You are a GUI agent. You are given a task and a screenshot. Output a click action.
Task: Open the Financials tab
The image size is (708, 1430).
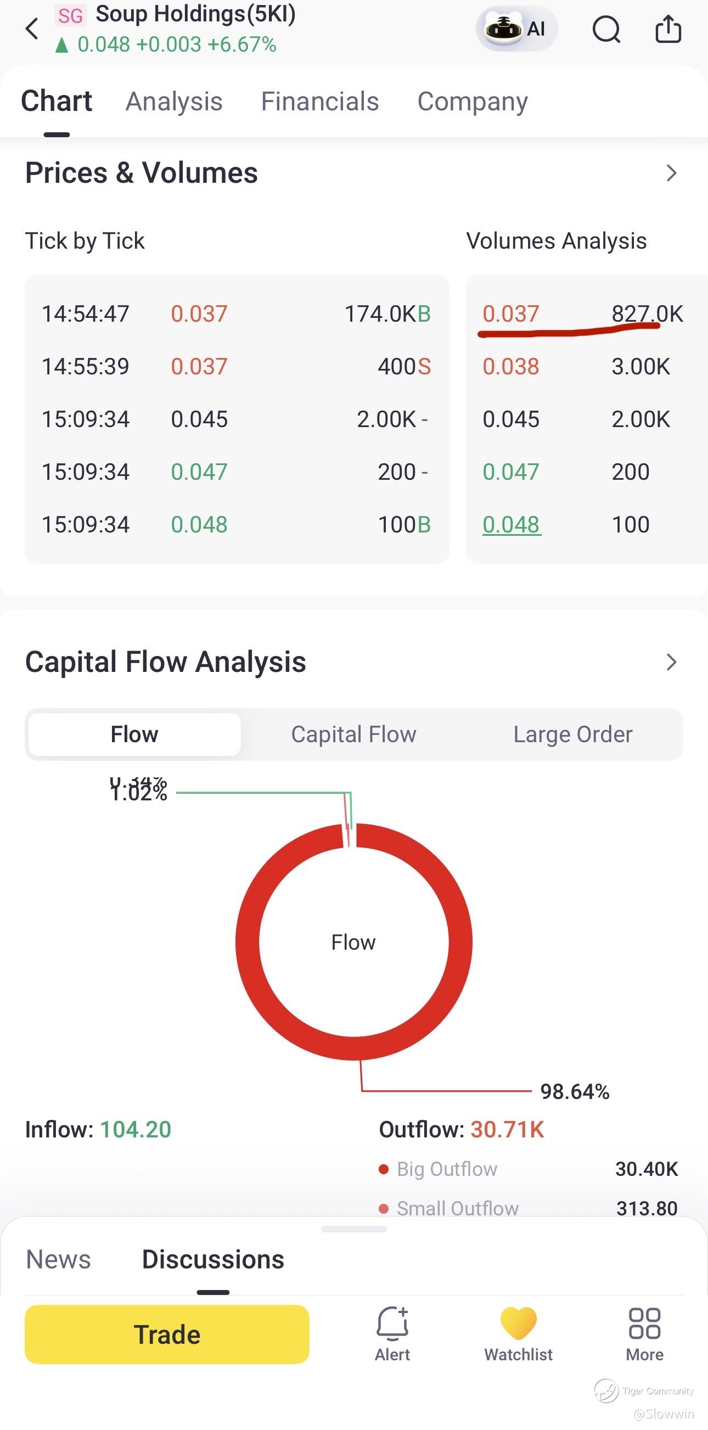pyautogui.click(x=319, y=102)
